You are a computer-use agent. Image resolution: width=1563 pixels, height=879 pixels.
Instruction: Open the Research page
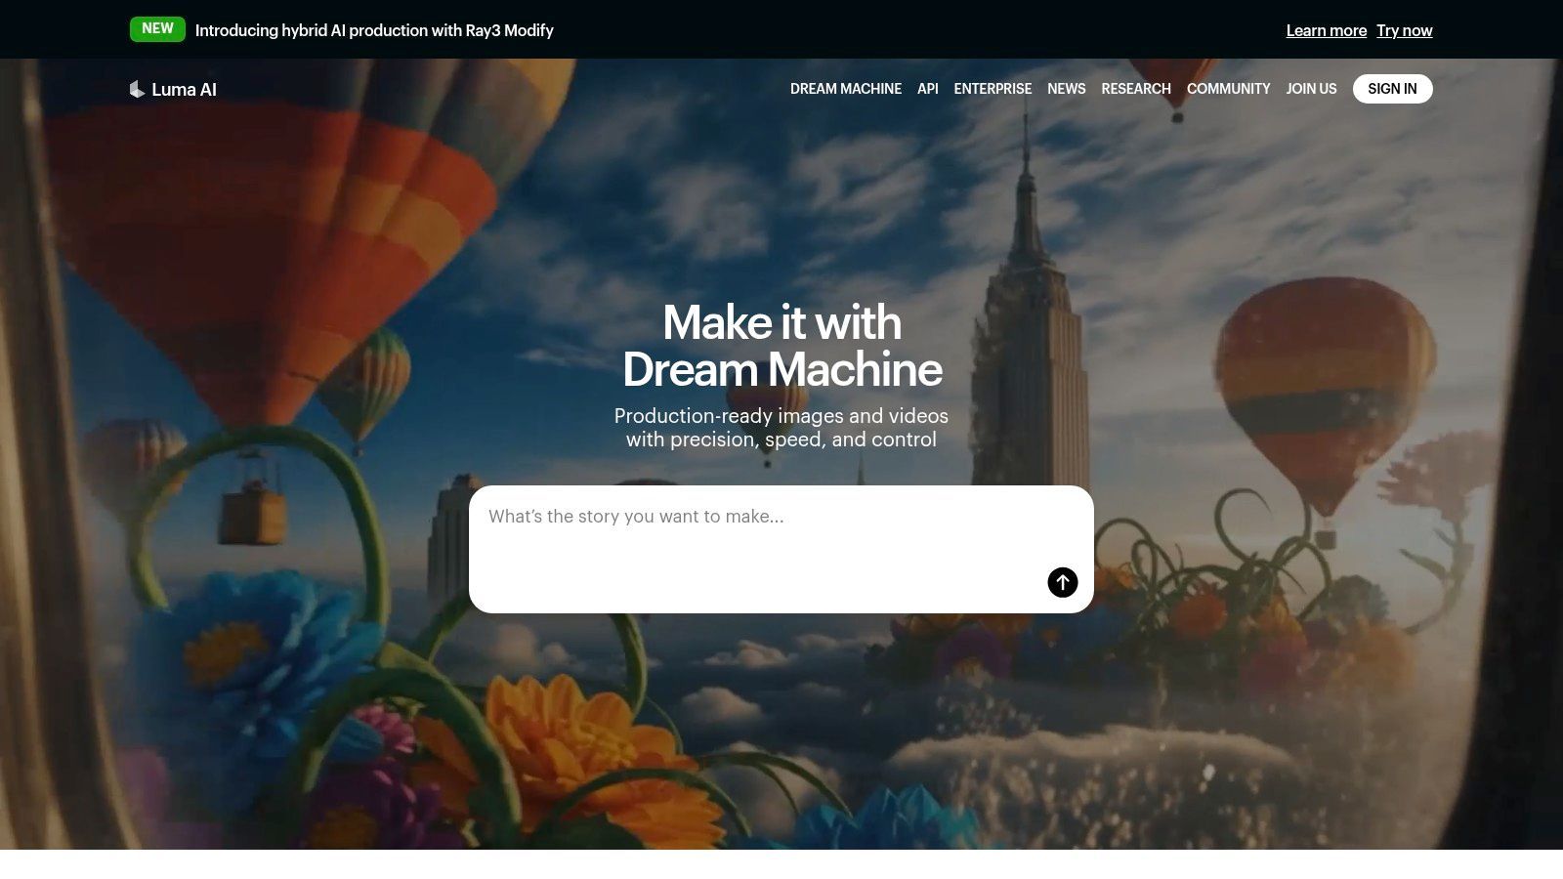(x=1135, y=89)
